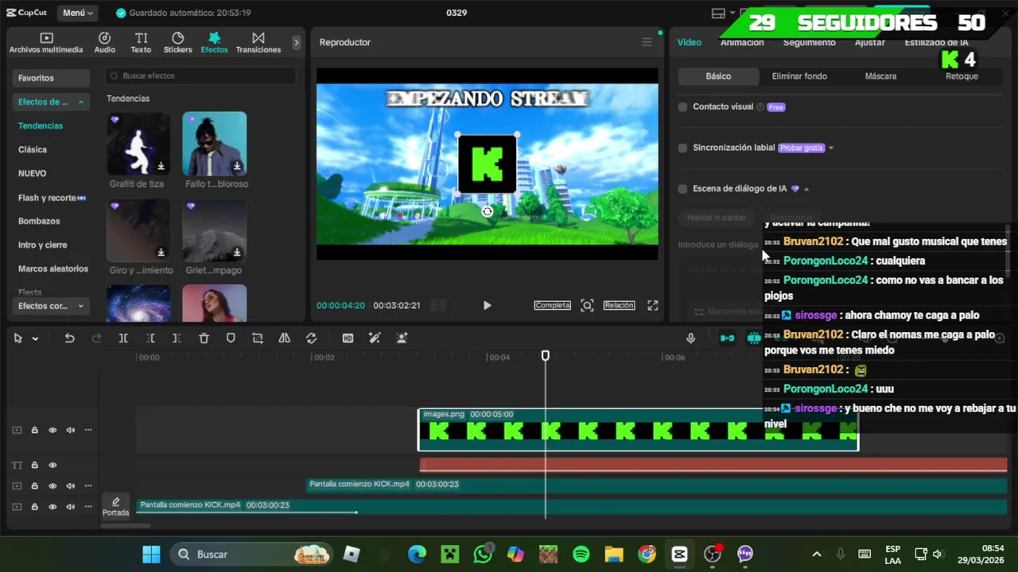Switch to the Audio tab
1018x572 pixels.
tap(104, 43)
